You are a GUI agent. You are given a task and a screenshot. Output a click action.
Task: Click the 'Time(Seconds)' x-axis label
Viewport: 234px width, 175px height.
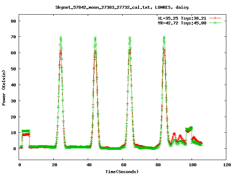click(x=122, y=172)
